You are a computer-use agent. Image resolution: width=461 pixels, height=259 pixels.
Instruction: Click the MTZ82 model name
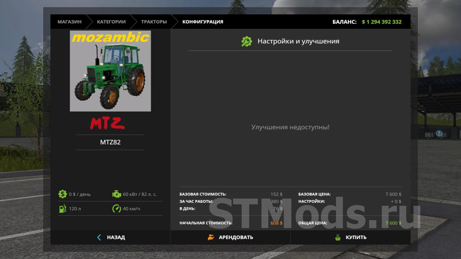[110, 142]
